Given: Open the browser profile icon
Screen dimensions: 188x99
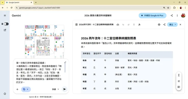Looking at the screenshot, I should click(x=181, y=8).
